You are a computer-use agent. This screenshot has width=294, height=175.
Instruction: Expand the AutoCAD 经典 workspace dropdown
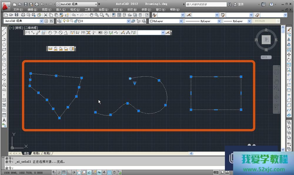click(x=41, y=21)
